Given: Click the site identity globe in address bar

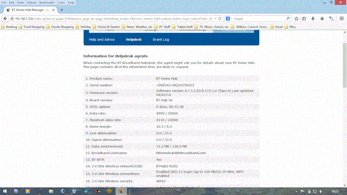Looking at the screenshot, I should point(12,19).
